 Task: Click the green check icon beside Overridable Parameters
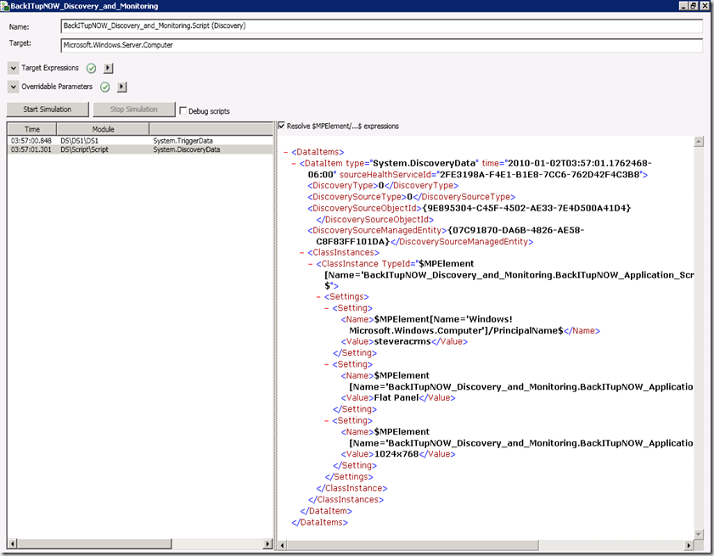[x=105, y=87]
